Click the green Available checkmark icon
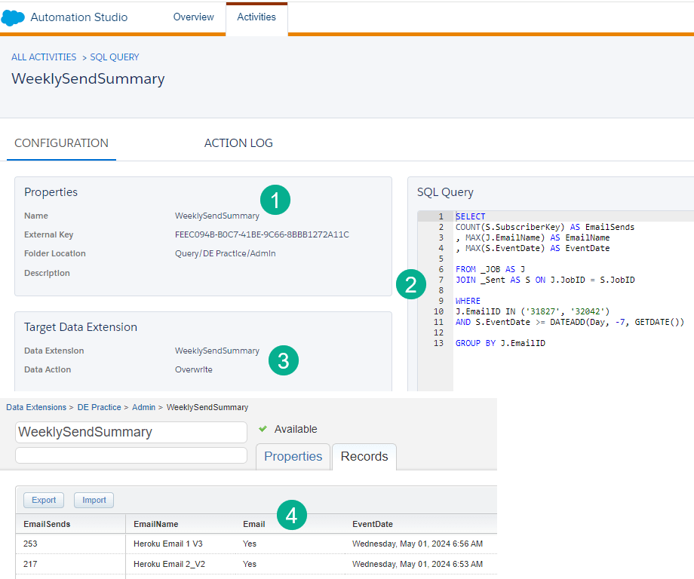 263,429
